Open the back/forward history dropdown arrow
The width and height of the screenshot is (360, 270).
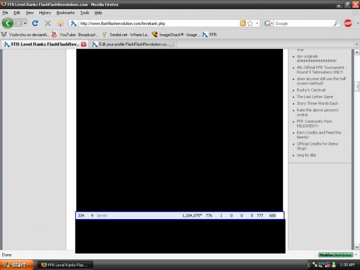[x=25, y=23]
